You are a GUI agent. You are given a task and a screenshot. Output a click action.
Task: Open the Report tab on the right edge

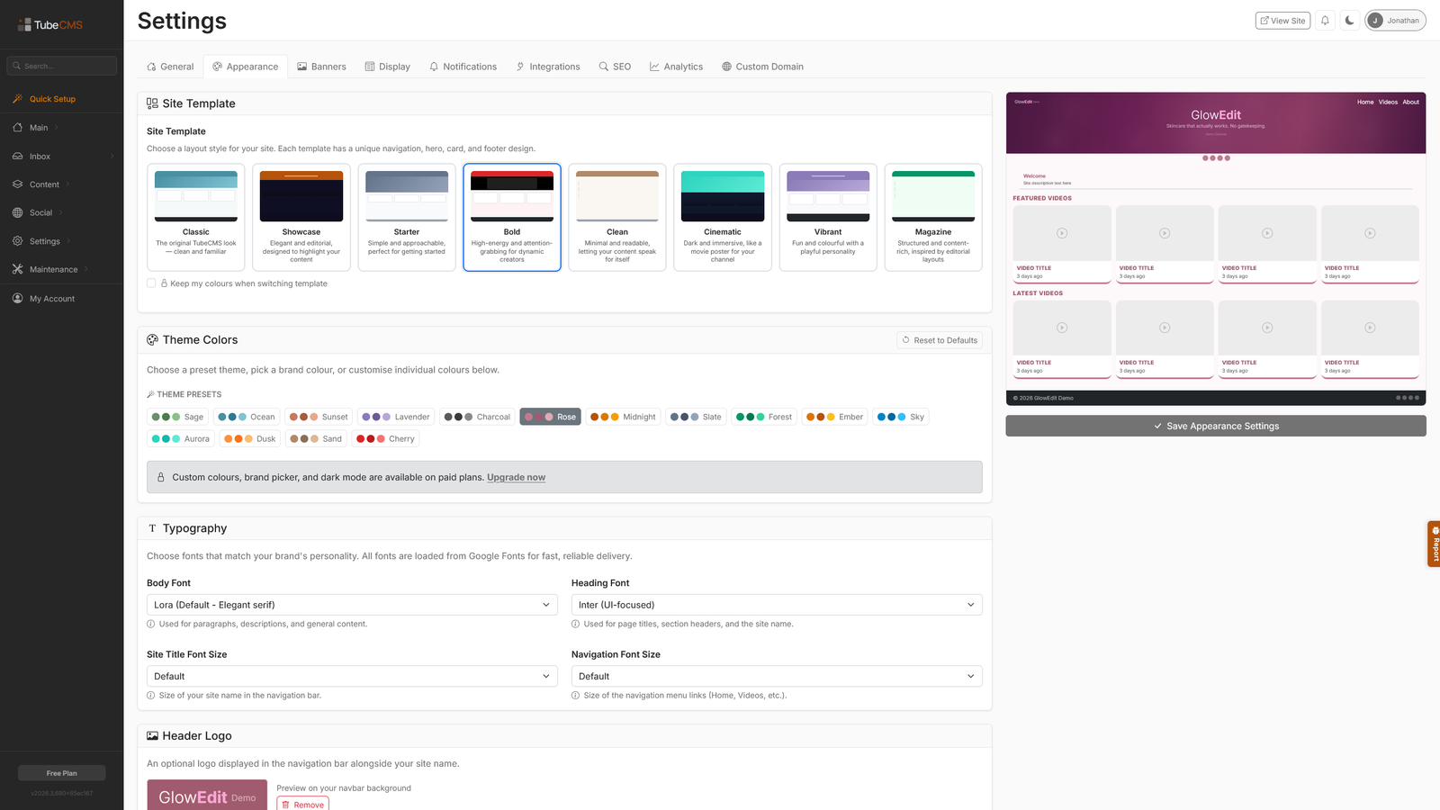click(1433, 544)
